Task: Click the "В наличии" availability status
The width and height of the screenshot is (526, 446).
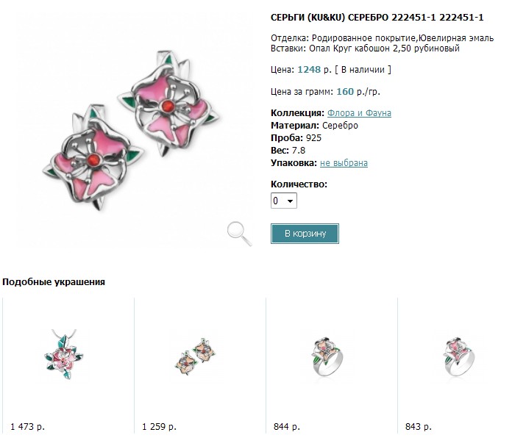Action: pos(363,70)
